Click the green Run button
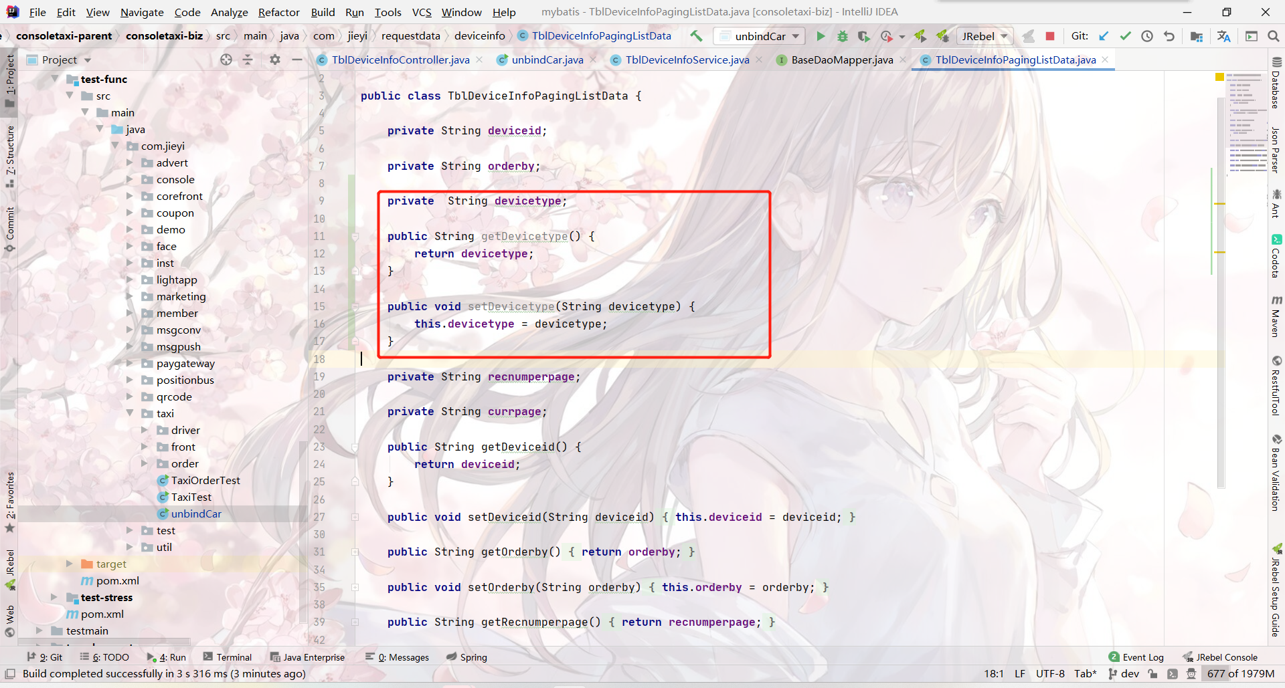This screenshot has height=688, width=1285. tap(821, 36)
